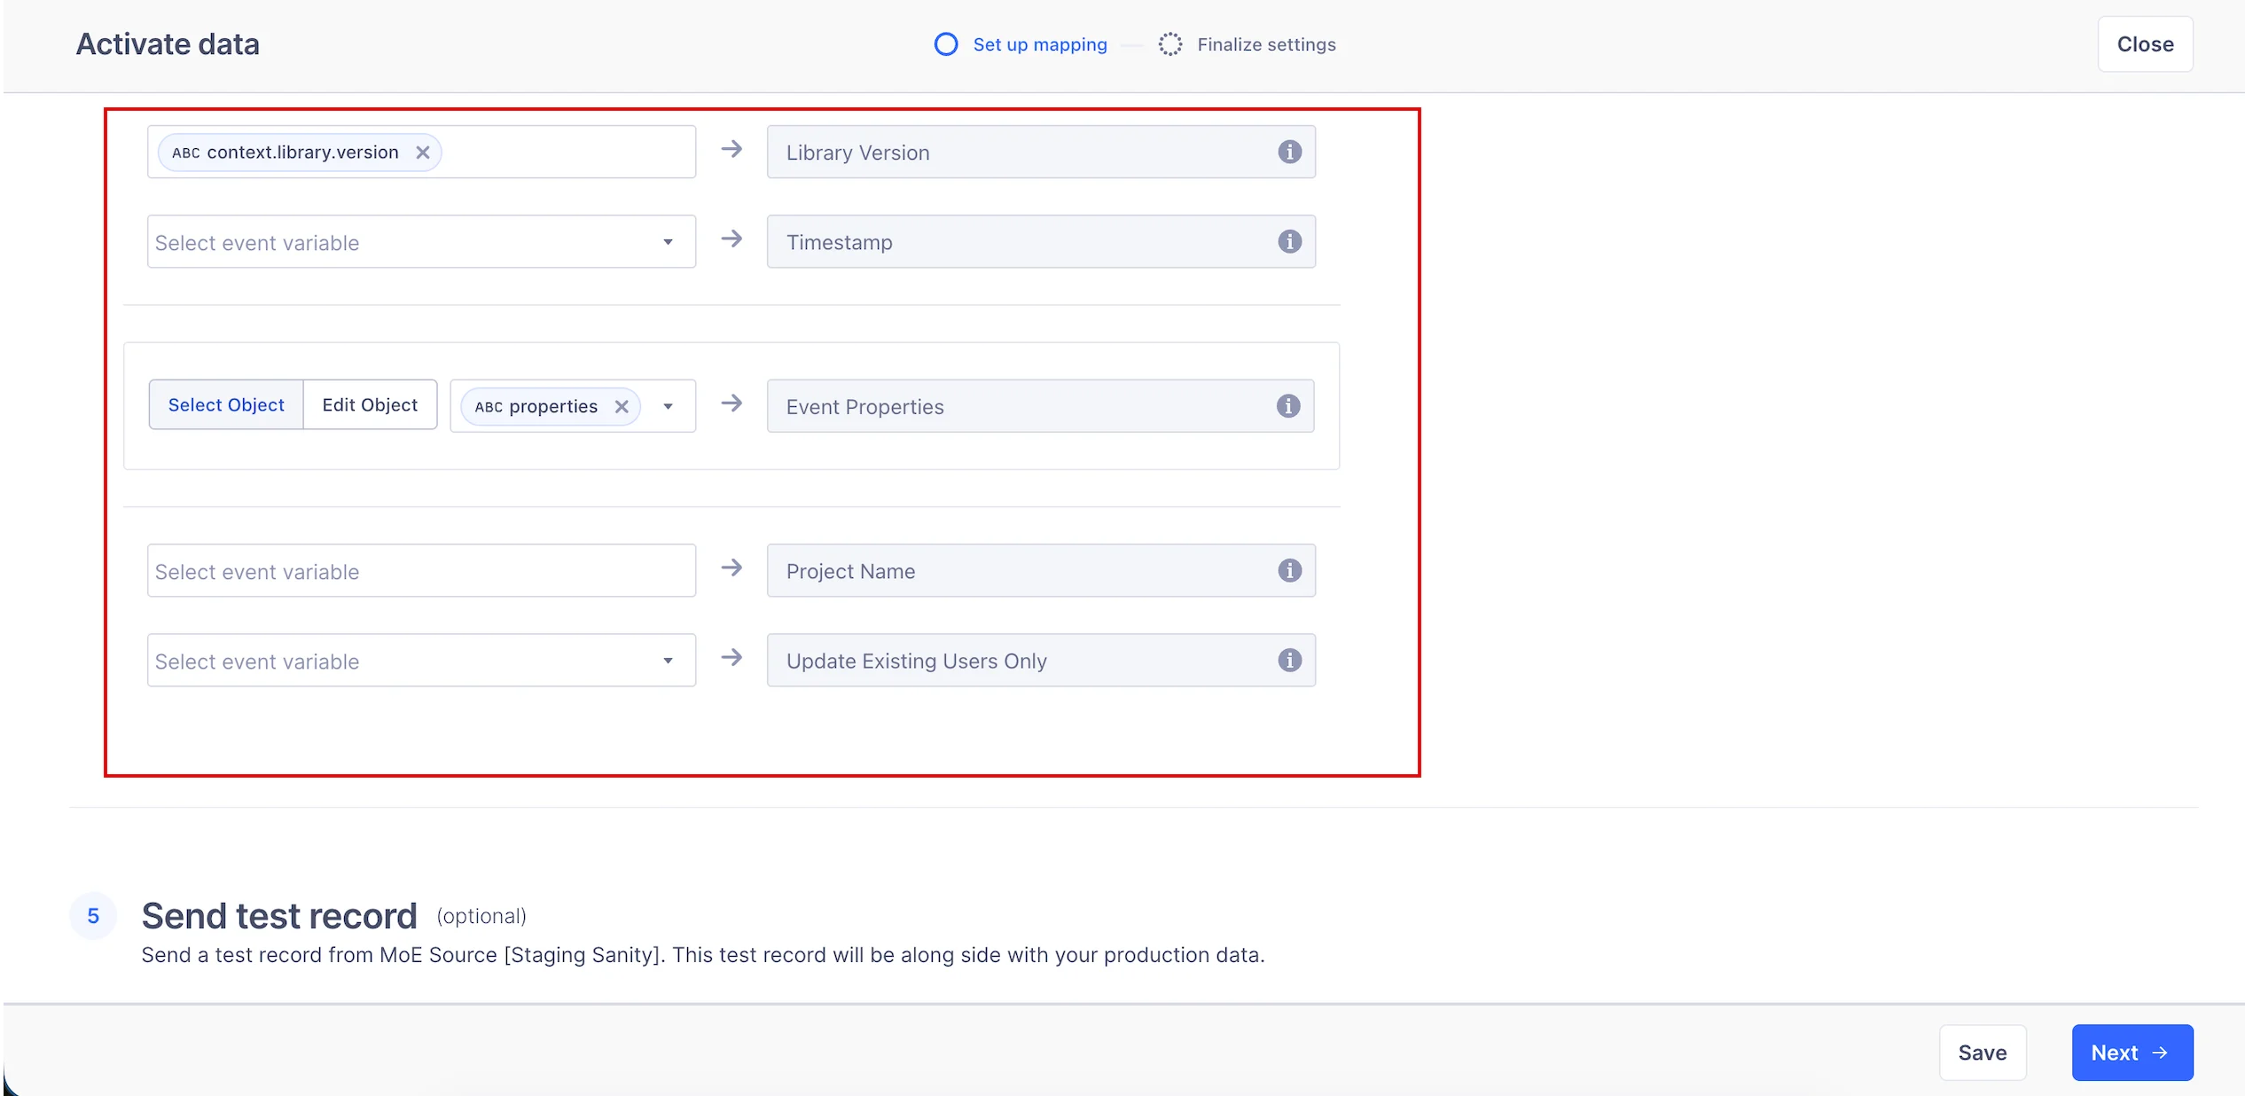Go to Finalize settings step
Image resolution: width=2245 pixels, height=1096 pixels.
1266,44
